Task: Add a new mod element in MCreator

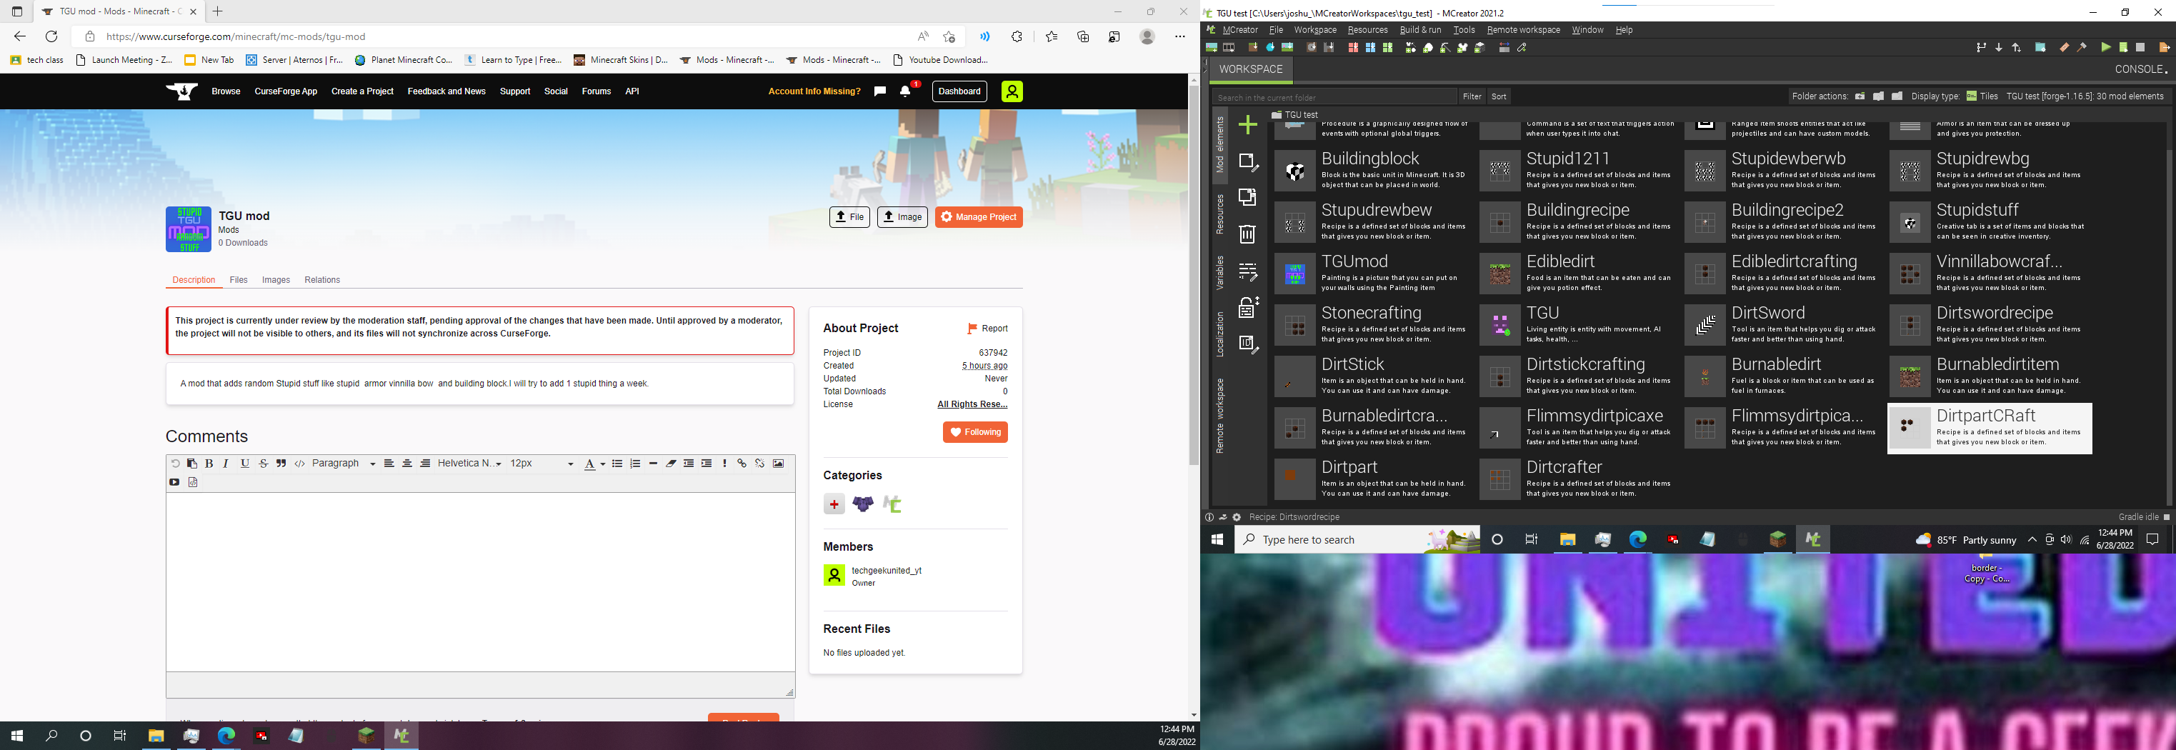Action: (x=1247, y=126)
